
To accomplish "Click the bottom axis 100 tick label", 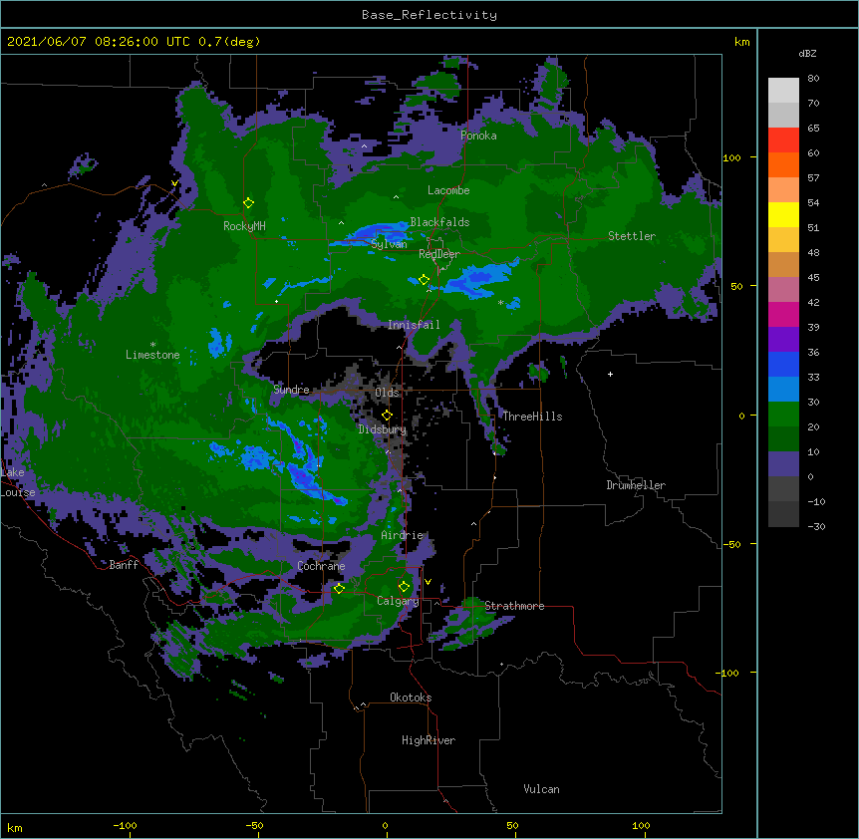I will coord(641,825).
